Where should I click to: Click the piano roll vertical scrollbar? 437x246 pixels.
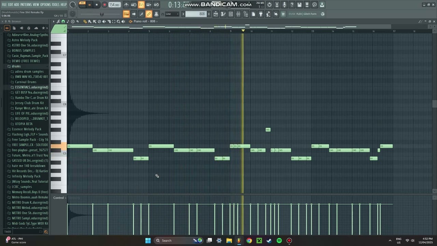(434, 105)
